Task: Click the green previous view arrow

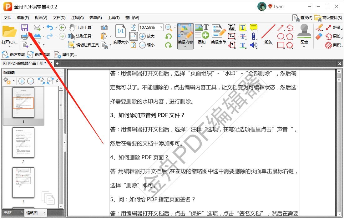Action: (x=62, y=28)
